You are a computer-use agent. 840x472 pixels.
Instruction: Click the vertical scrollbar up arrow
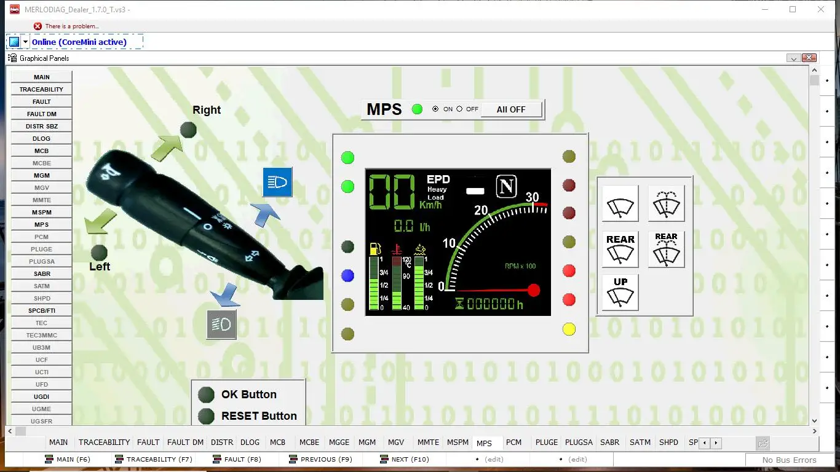[x=814, y=70]
